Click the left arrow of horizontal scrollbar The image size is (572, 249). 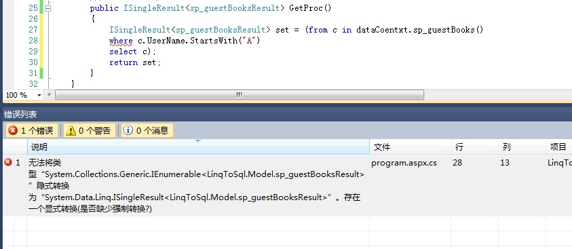(49, 95)
